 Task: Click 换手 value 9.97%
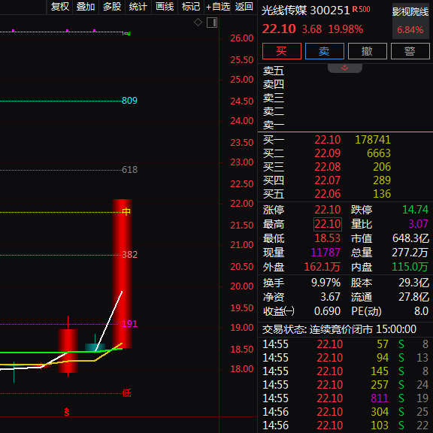click(326, 283)
